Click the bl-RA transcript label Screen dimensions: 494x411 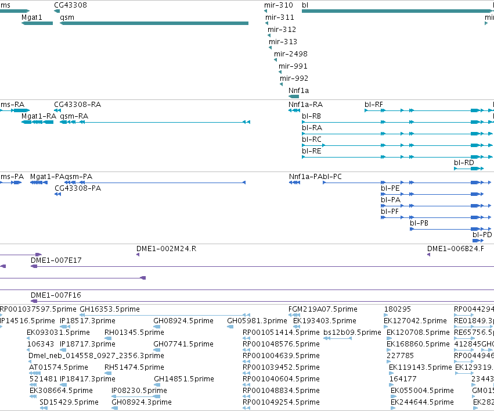(312, 128)
